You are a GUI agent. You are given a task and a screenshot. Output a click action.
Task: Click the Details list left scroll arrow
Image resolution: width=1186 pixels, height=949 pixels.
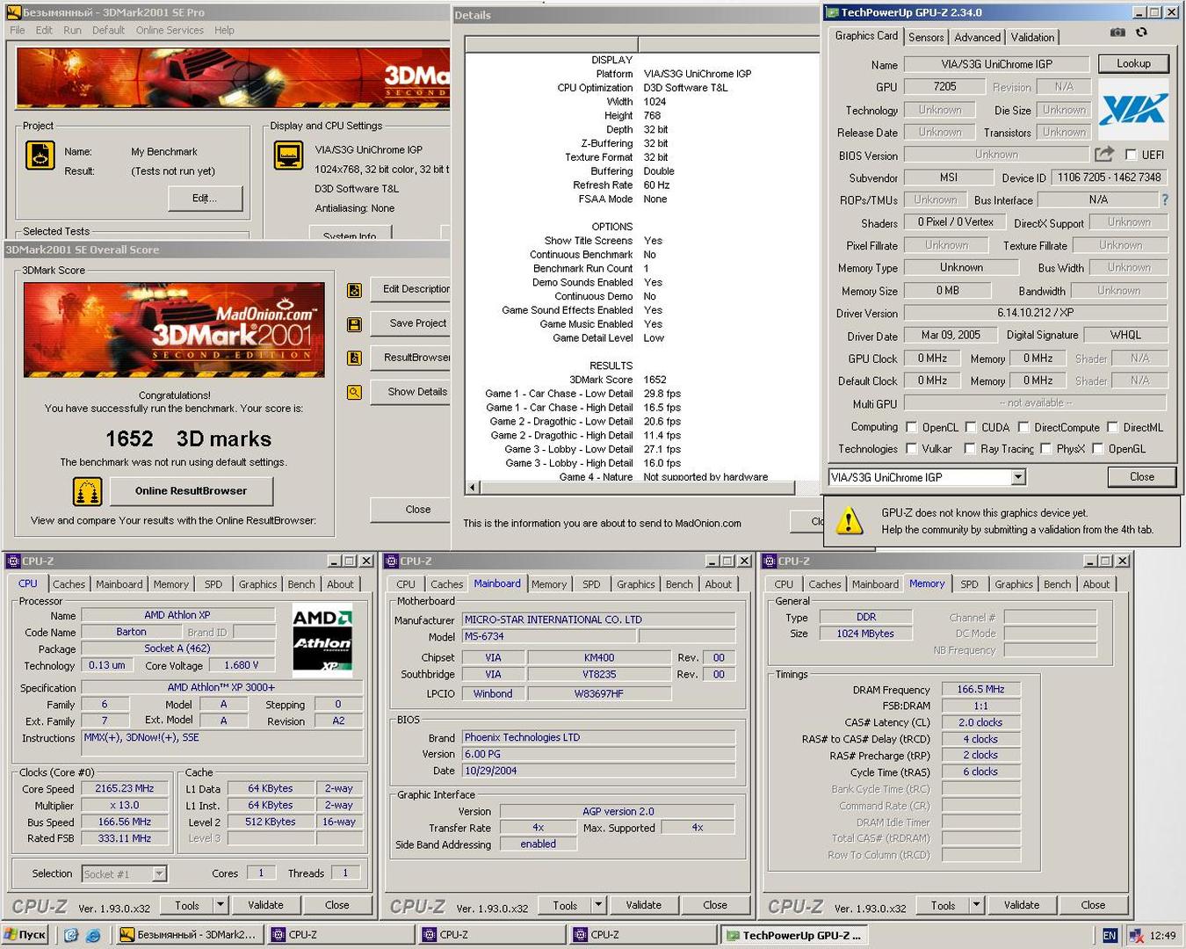[473, 487]
